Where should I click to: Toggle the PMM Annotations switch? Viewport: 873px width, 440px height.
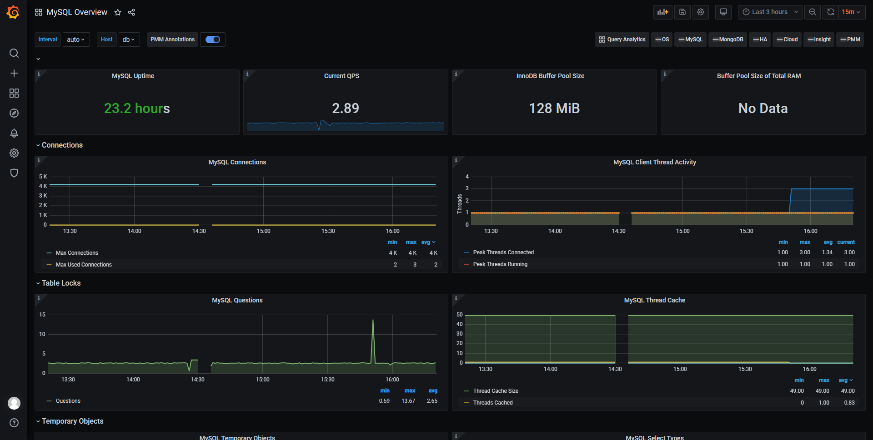[x=212, y=40]
